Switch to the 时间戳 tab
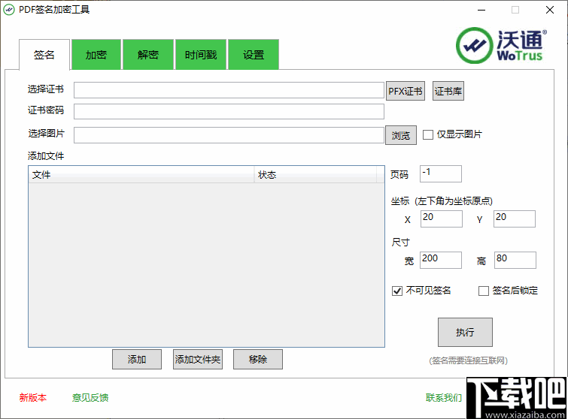This screenshot has width=568, height=419. pyautogui.click(x=201, y=55)
